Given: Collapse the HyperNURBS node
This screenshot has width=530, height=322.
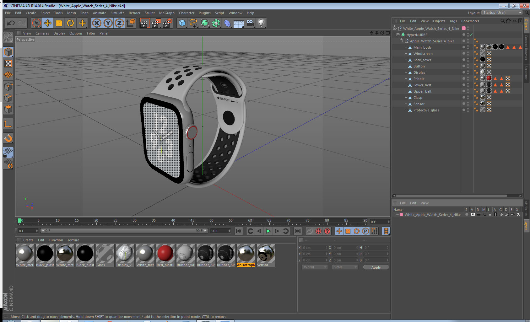Looking at the screenshot, I should [x=398, y=35].
